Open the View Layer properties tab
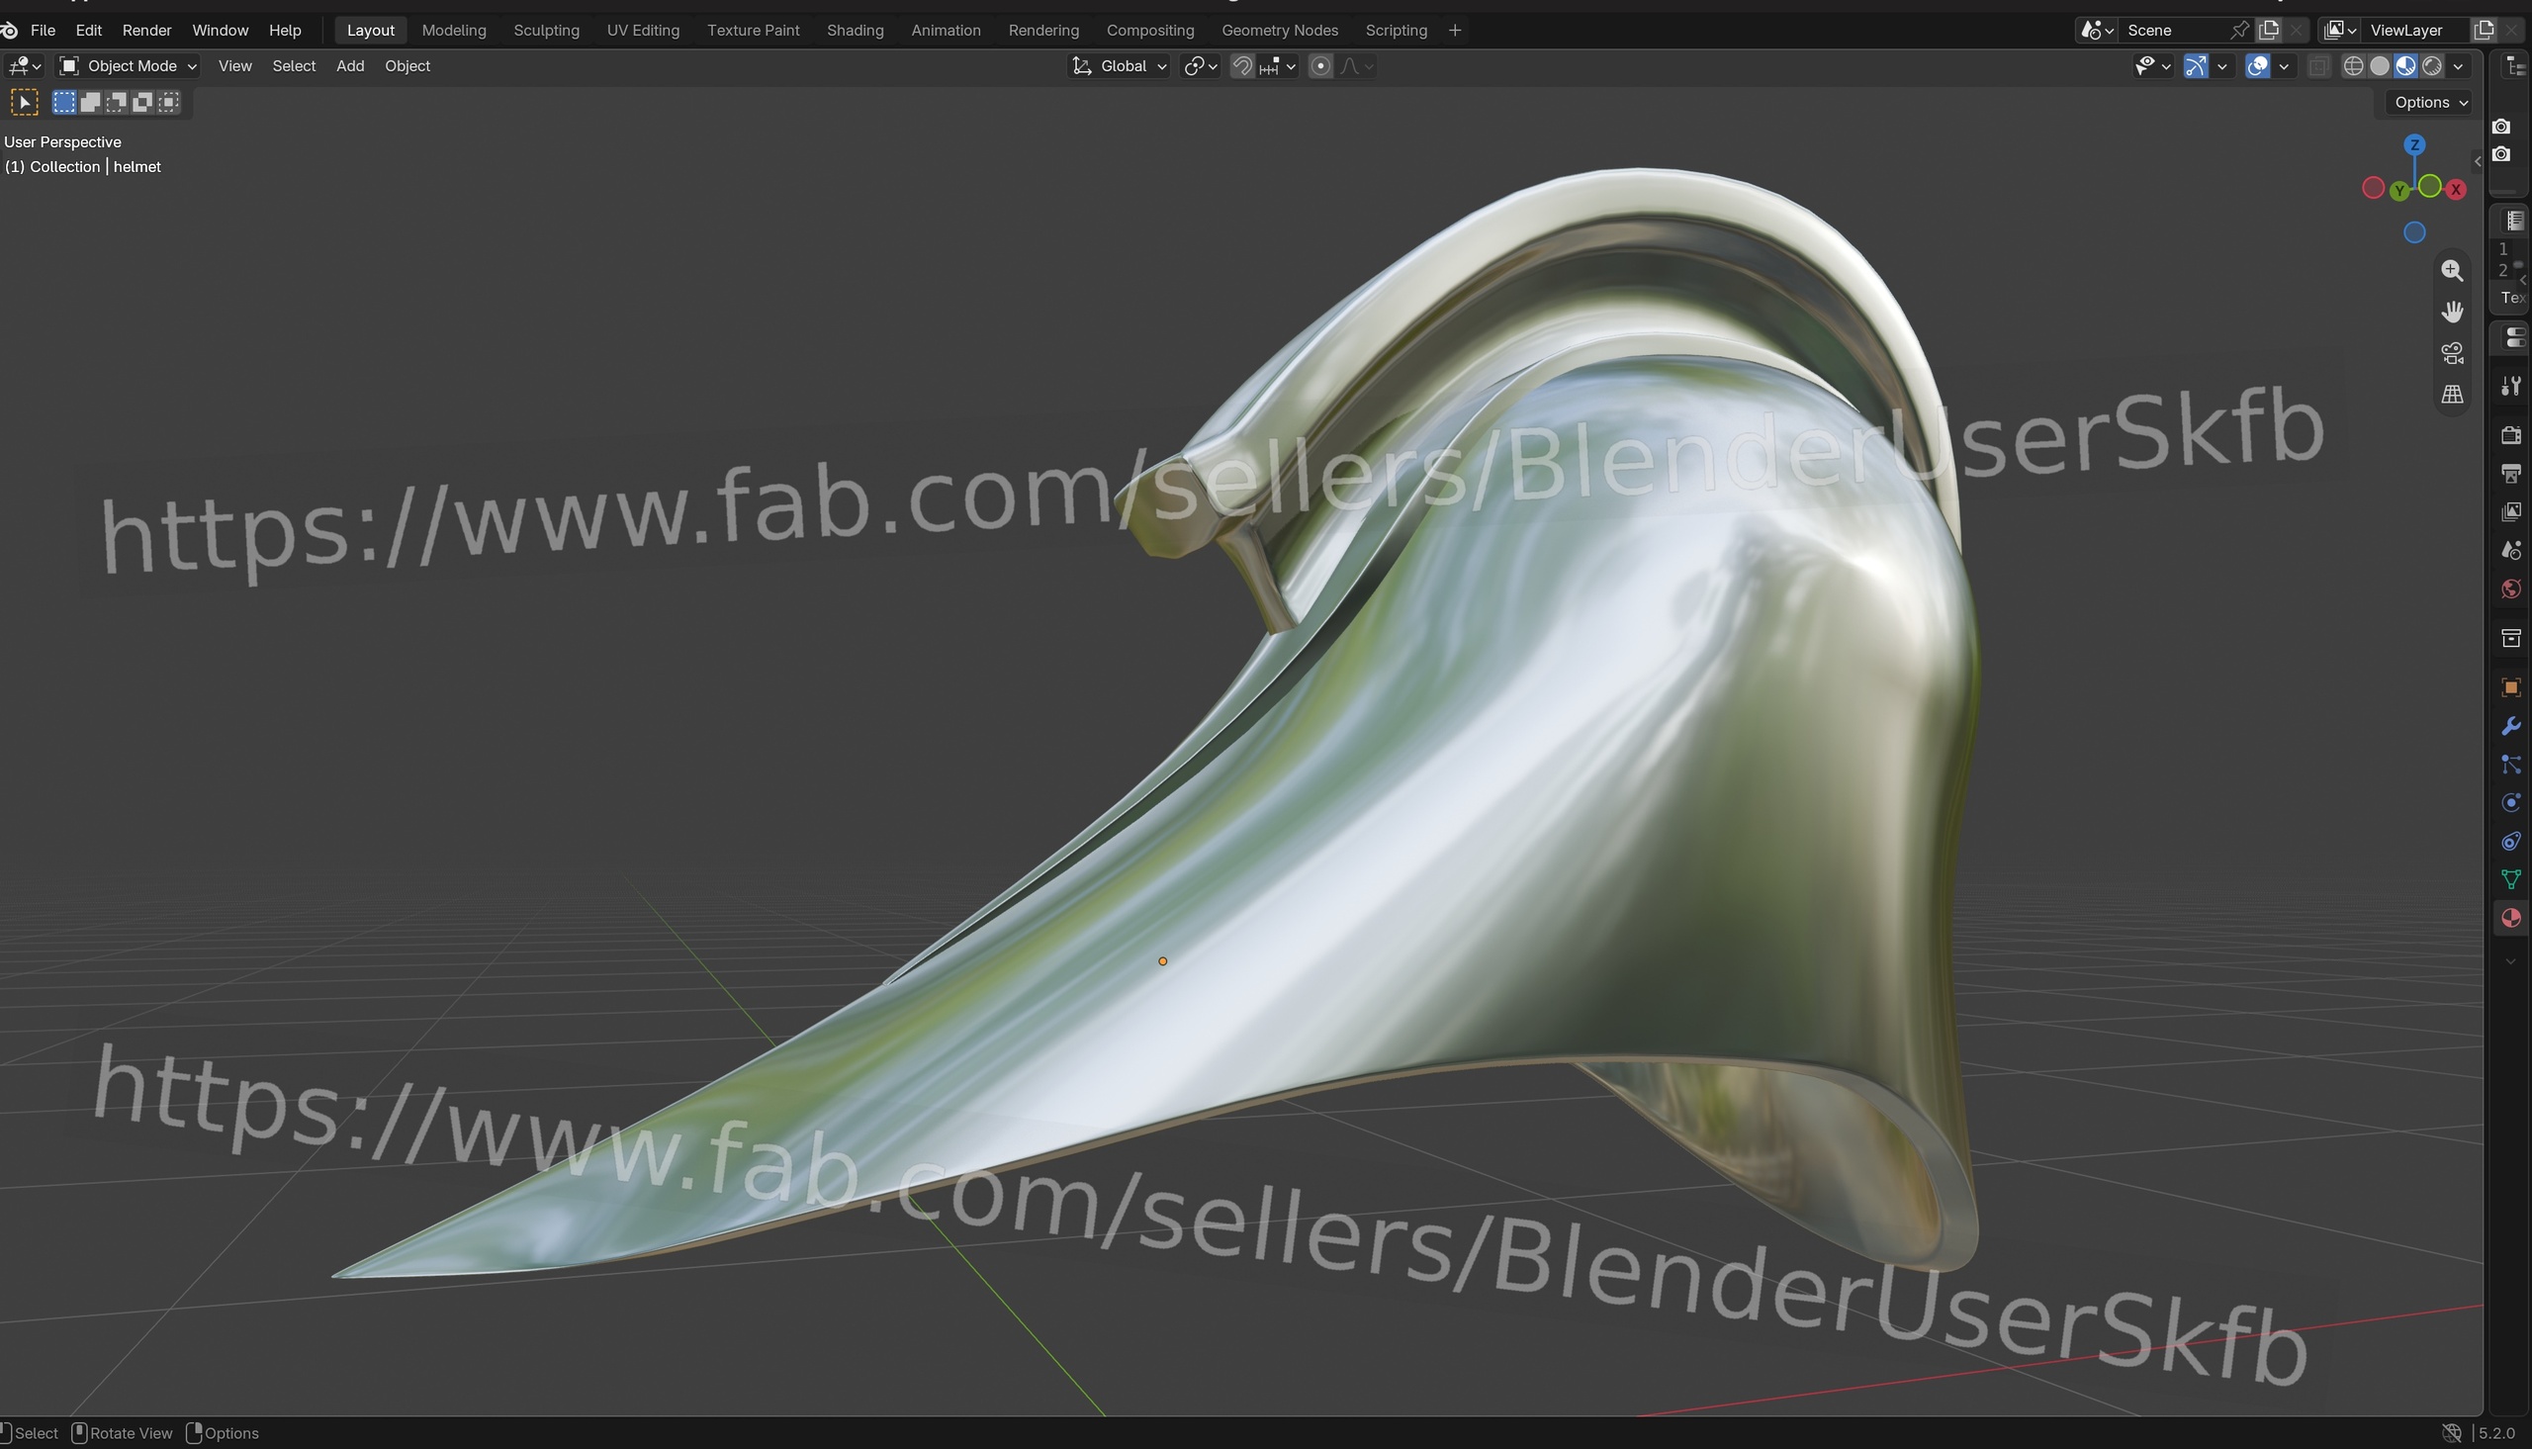Viewport: 2532px width, 1449px height. coord(2510,511)
